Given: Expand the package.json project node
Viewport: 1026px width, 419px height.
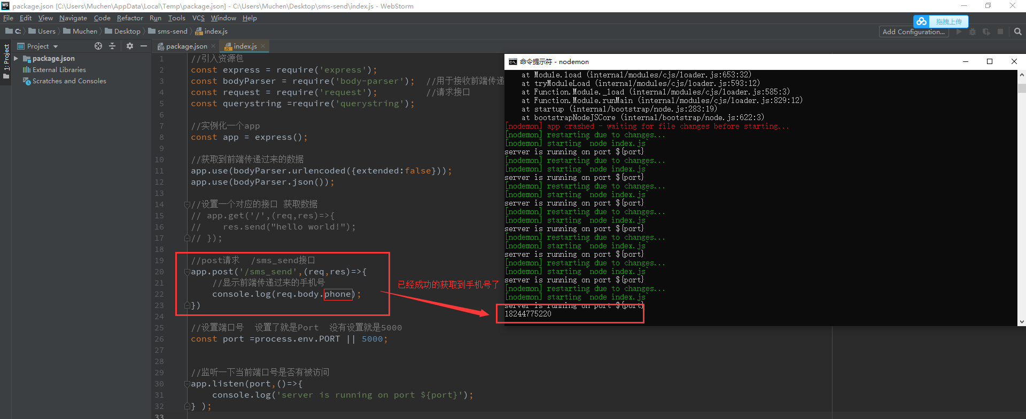Looking at the screenshot, I should [x=16, y=59].
